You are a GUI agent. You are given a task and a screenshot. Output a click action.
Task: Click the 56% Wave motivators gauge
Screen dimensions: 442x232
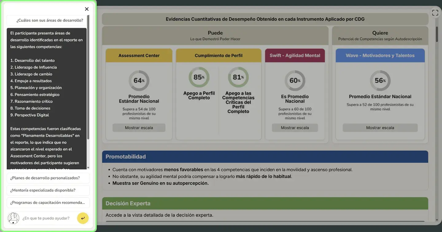[x=380, y=80]
